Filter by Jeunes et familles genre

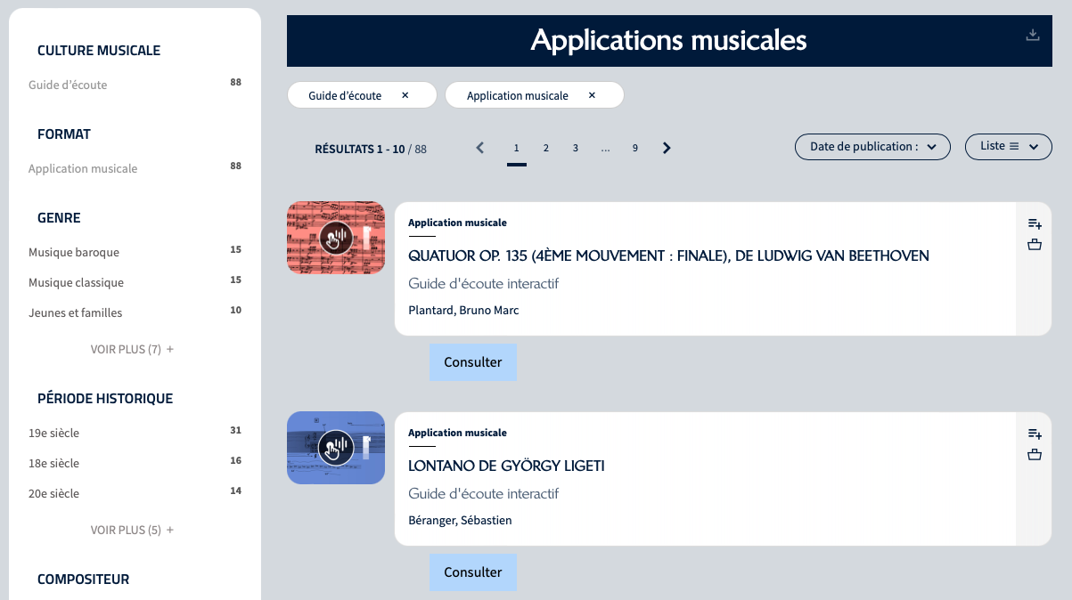tap(76, 313)
